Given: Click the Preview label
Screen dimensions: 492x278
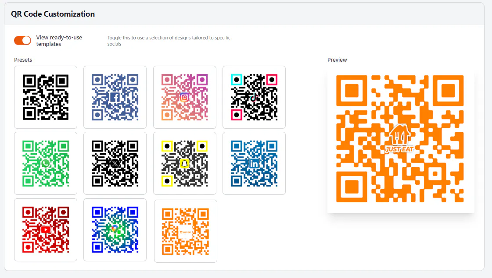Looking at the screenshot, I should [x=337, y=60].
